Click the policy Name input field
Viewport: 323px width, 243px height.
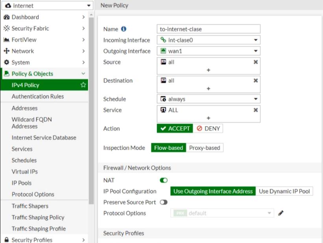(x=209, y=29)
